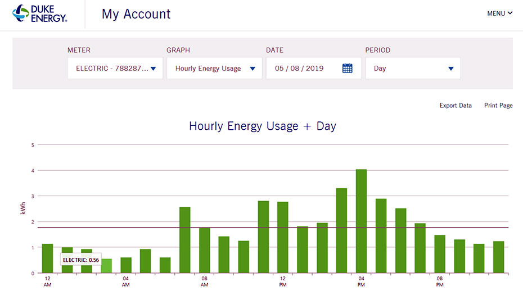Click the Export Data link

pos(456,106)
